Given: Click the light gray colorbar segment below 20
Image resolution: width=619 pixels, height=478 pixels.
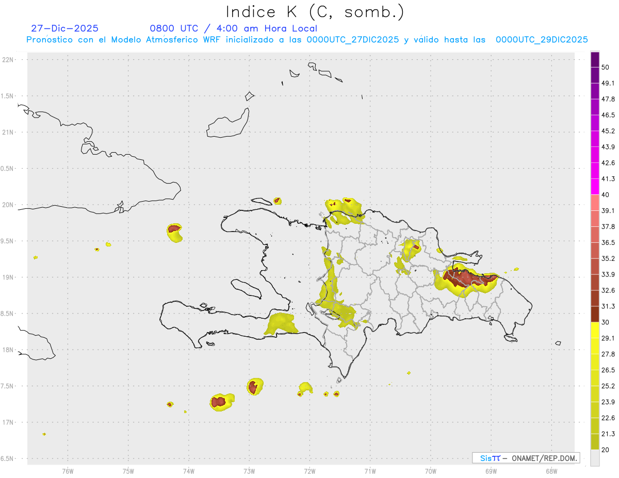Looking at the screenshot, I should pyautogui.click(x=595, y=457).
